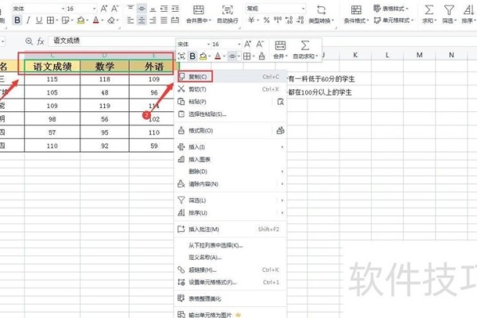Image resolution: width=477 pixels, height=318 pixels.
Task: Toggle Bold in the ribbon
Action: tap(17, 21)
